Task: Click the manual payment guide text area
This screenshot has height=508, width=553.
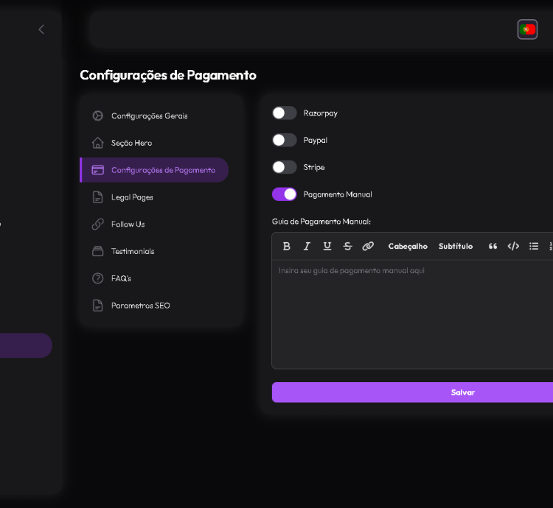Action: point(412,314)
